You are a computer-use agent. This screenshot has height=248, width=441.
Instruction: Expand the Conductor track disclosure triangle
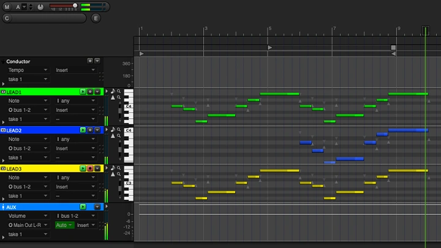point(3,84)
